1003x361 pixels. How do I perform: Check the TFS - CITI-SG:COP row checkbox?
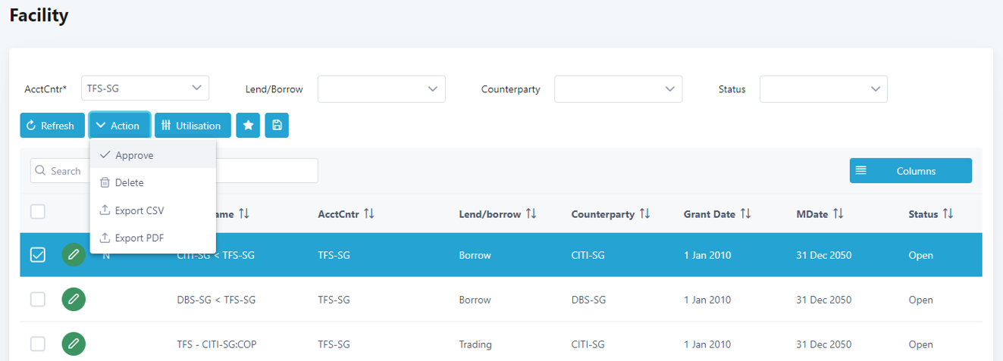(38, 344)
